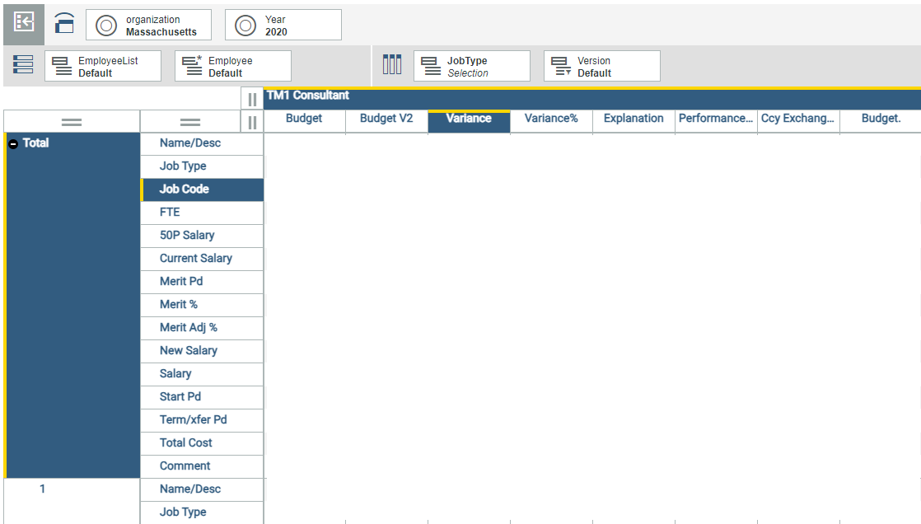This screenshot has height=524, width=921.
Task: Click the Version column handle beside Budget
Action: coord(253,123)
